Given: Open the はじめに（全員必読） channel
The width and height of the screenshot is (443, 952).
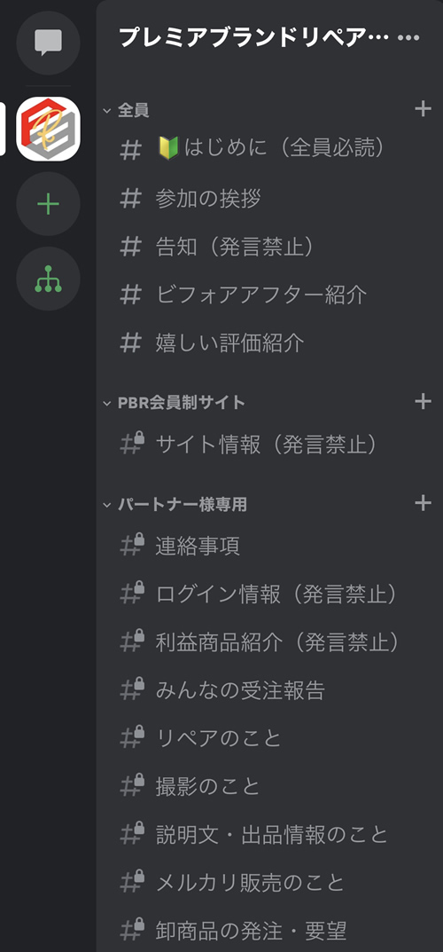Looking at the screenshot, I should (x=269, y=149).
